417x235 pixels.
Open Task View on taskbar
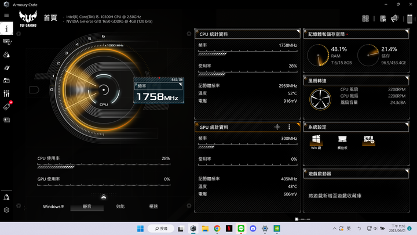[x=181, y=229]
